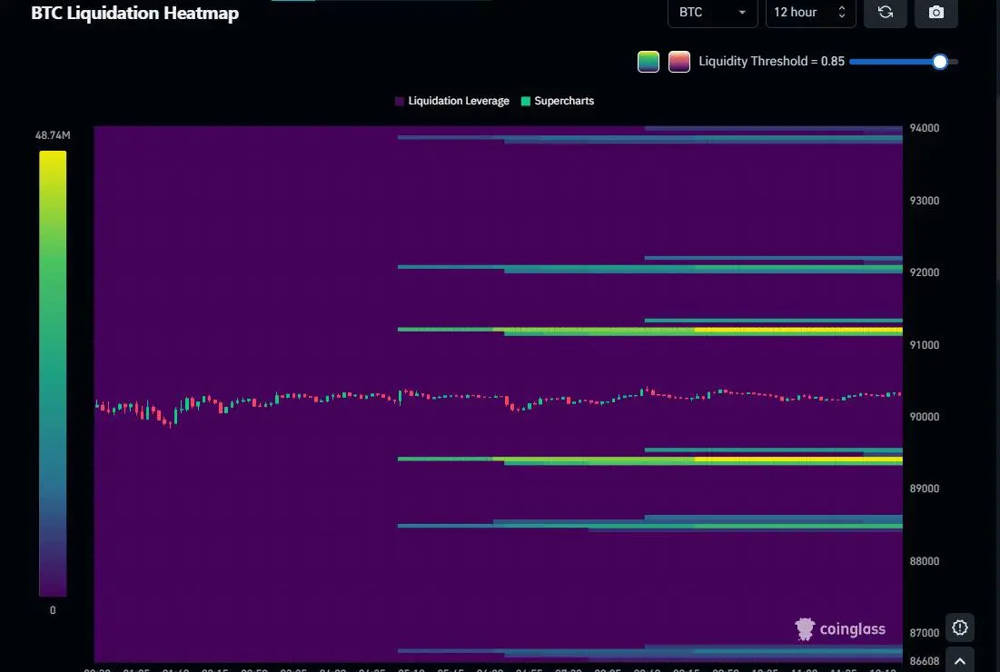Click the 94000 price axis label
Screen dimensions: 1000x672
click(924, 128)
